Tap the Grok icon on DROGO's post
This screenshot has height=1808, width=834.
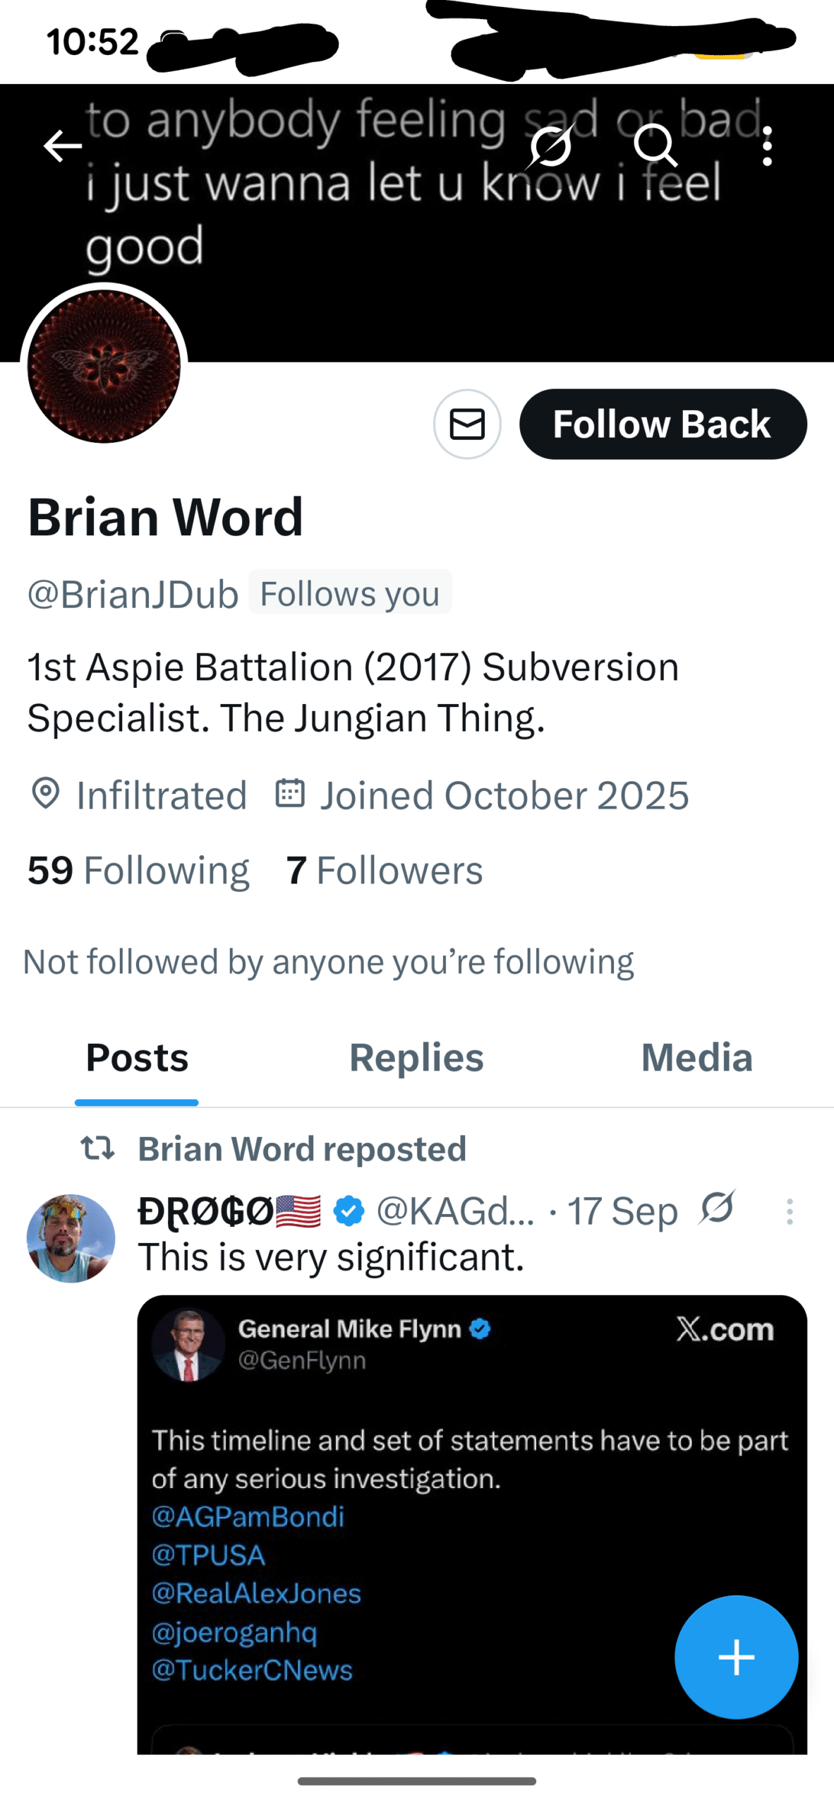coord(718,1208)
